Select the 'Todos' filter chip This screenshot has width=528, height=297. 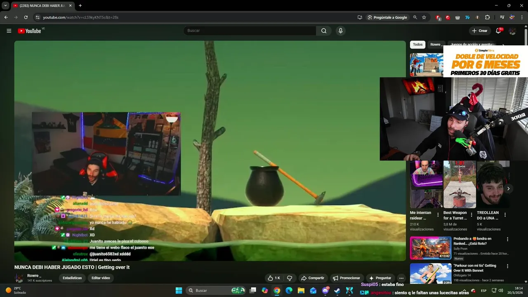418,45
